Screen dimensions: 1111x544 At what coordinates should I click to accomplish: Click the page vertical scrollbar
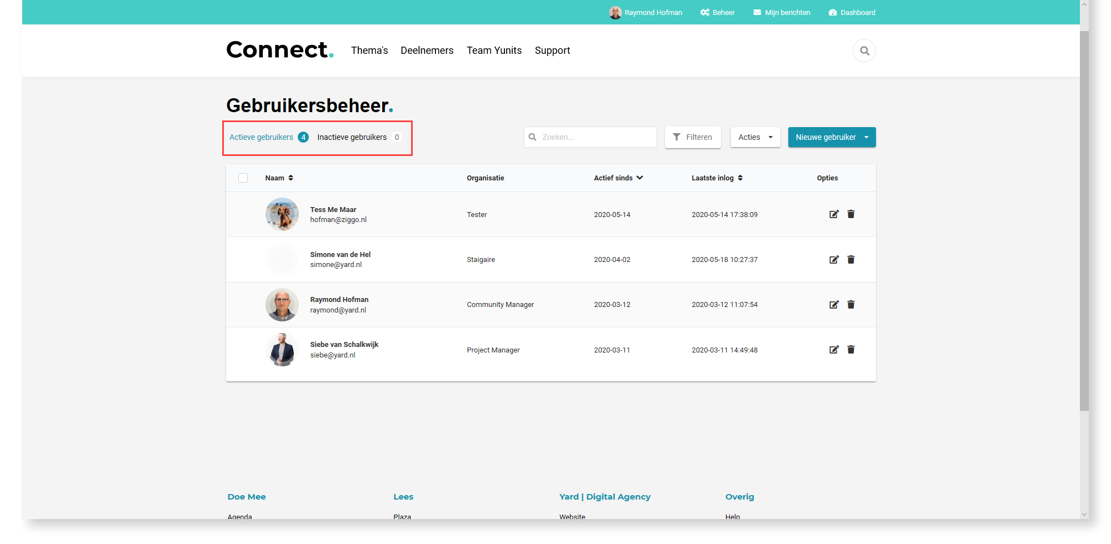coord(1084,222)
